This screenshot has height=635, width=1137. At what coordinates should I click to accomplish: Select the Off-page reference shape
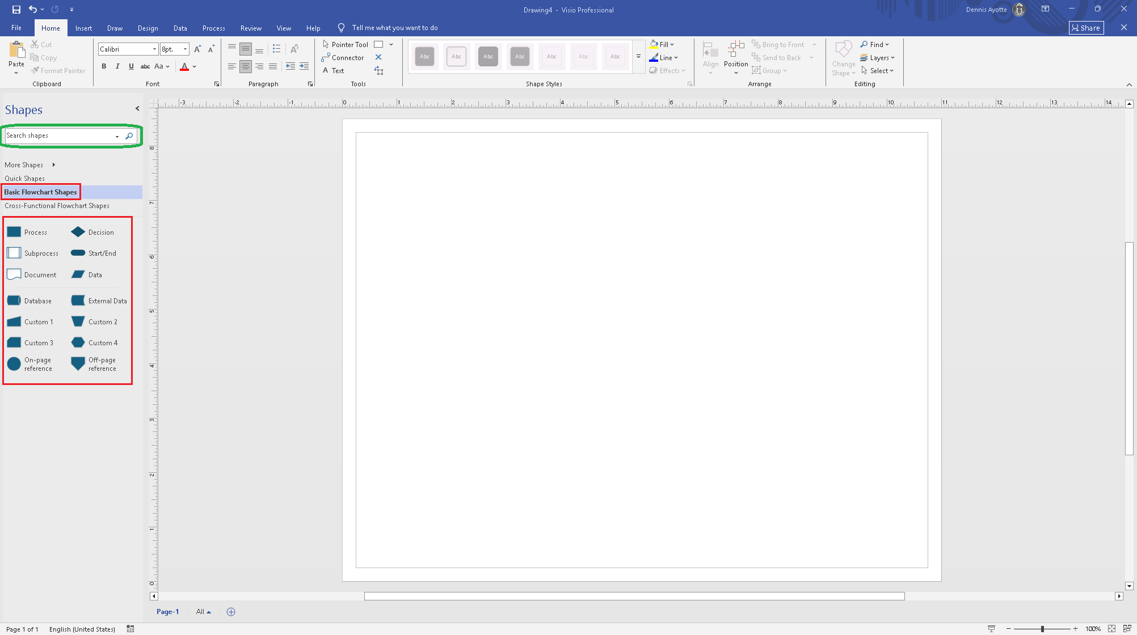(94, 364)
